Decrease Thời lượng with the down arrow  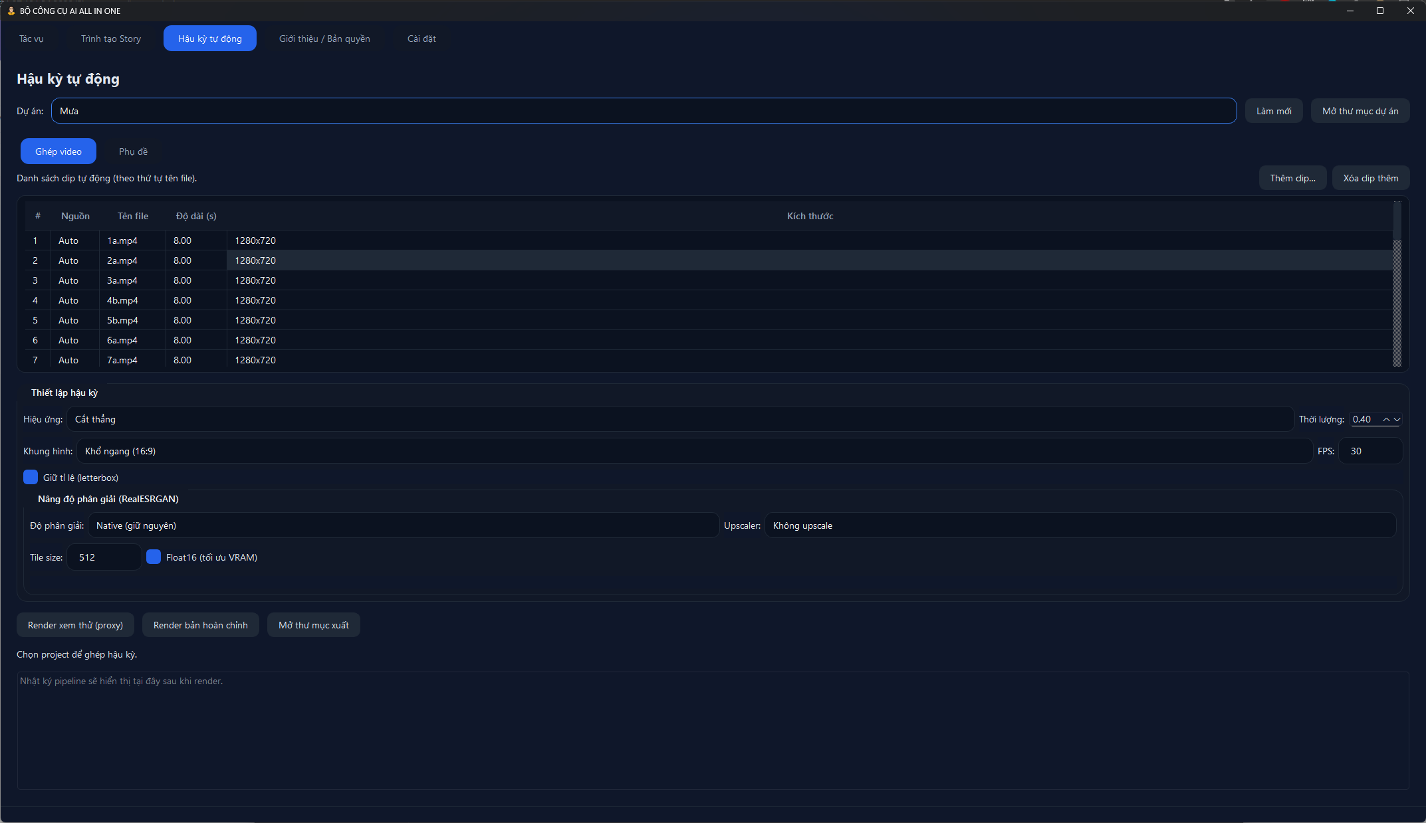(x=1397, y=419)
